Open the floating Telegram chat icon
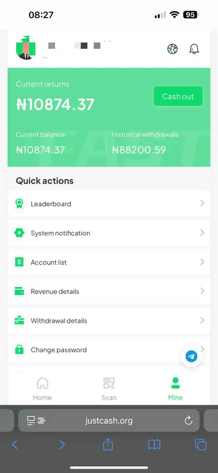 [x=191, y=356]
